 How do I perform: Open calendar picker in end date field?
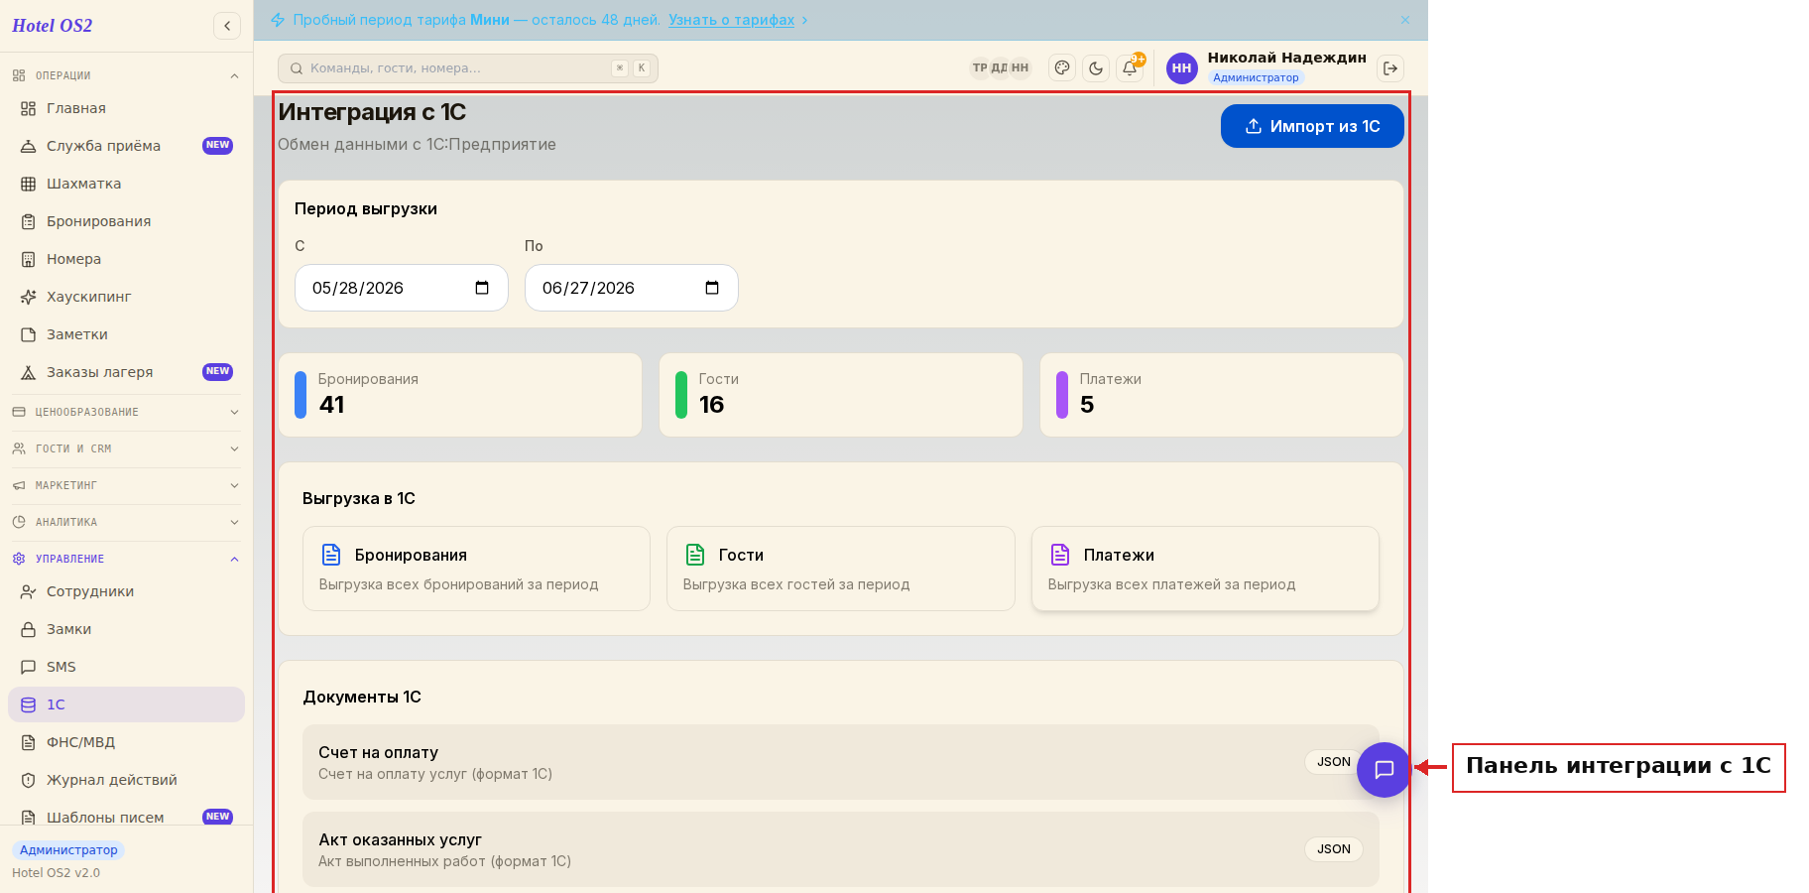[712, 288]
